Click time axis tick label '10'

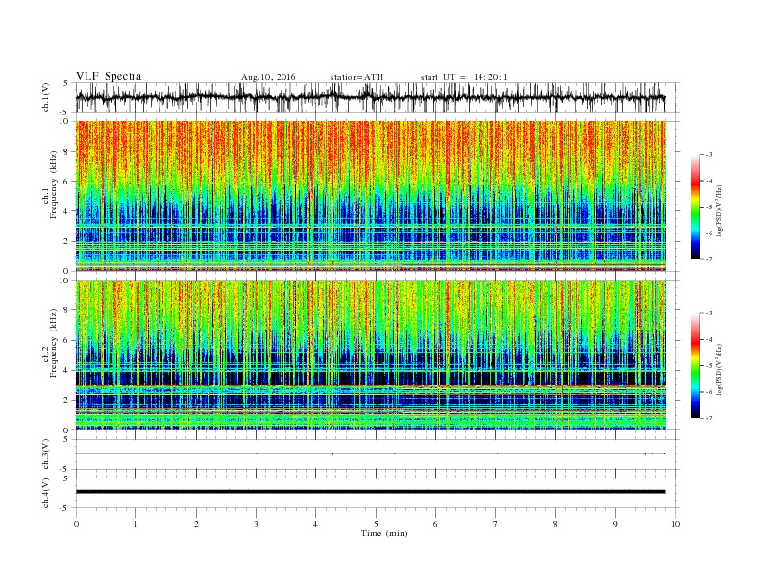(675, 524)
